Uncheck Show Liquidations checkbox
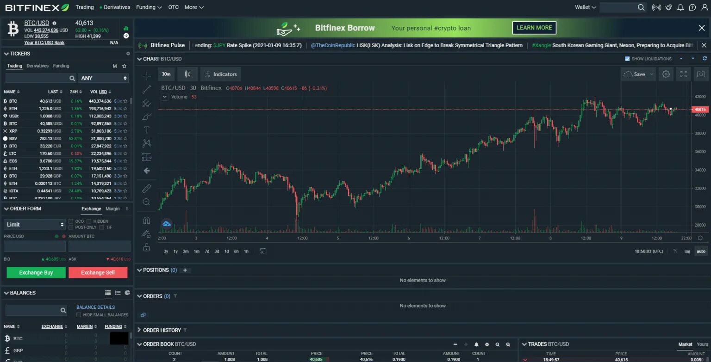 click(x=627, y=59)
